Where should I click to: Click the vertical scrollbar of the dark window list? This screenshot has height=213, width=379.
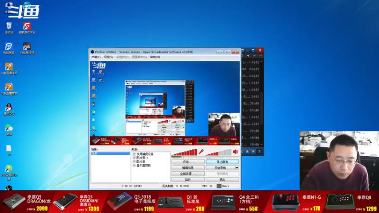[262, 109]
